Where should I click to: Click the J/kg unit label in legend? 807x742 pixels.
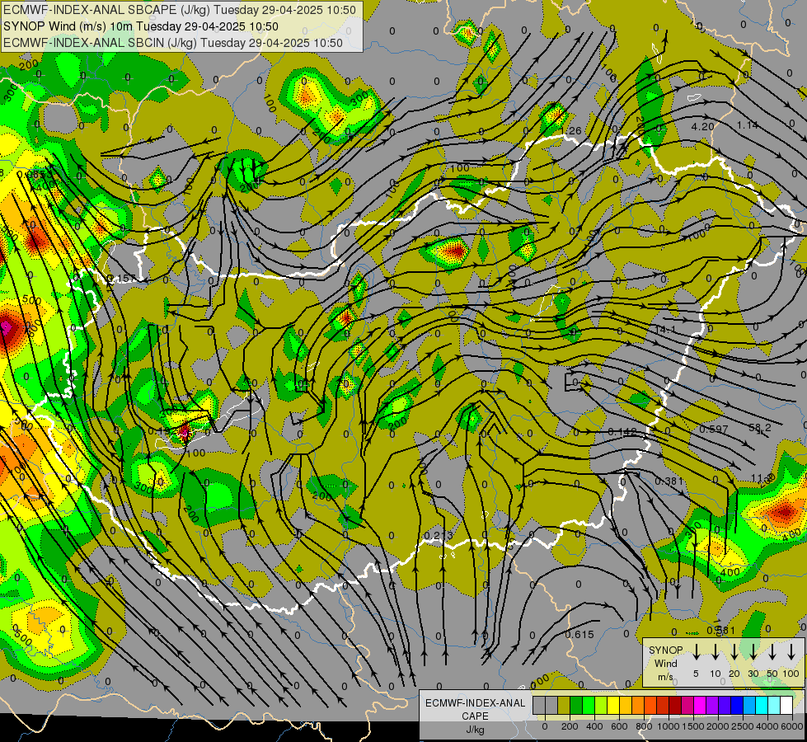pos(475,730)
